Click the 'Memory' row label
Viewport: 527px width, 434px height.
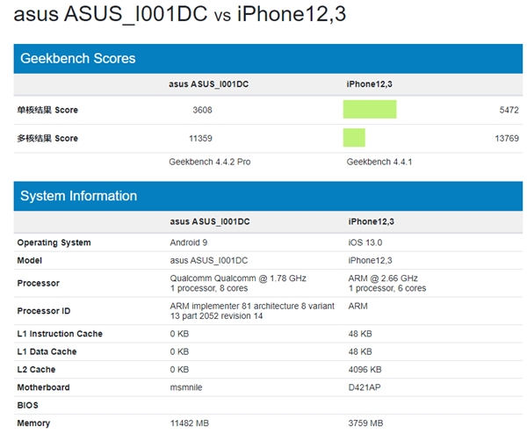[x=33, y=423]
